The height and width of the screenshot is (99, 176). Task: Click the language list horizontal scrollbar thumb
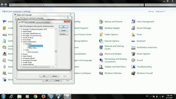point(36,67)
